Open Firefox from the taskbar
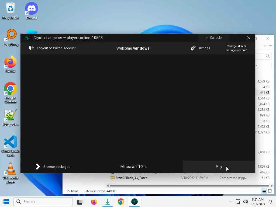 pyautogui.click(x=94, y=202)
